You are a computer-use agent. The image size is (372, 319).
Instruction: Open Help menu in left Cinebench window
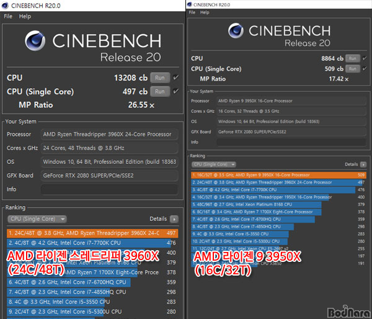(x=25, y=16)
